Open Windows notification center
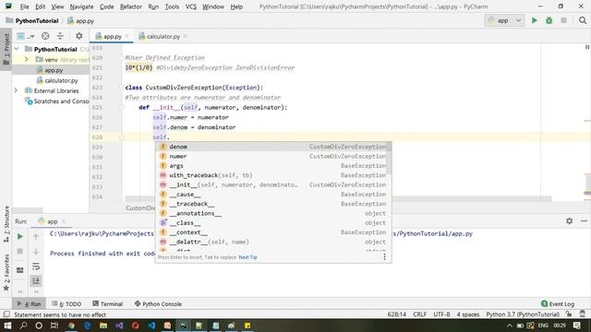591x332 pixels. [576, 326]
